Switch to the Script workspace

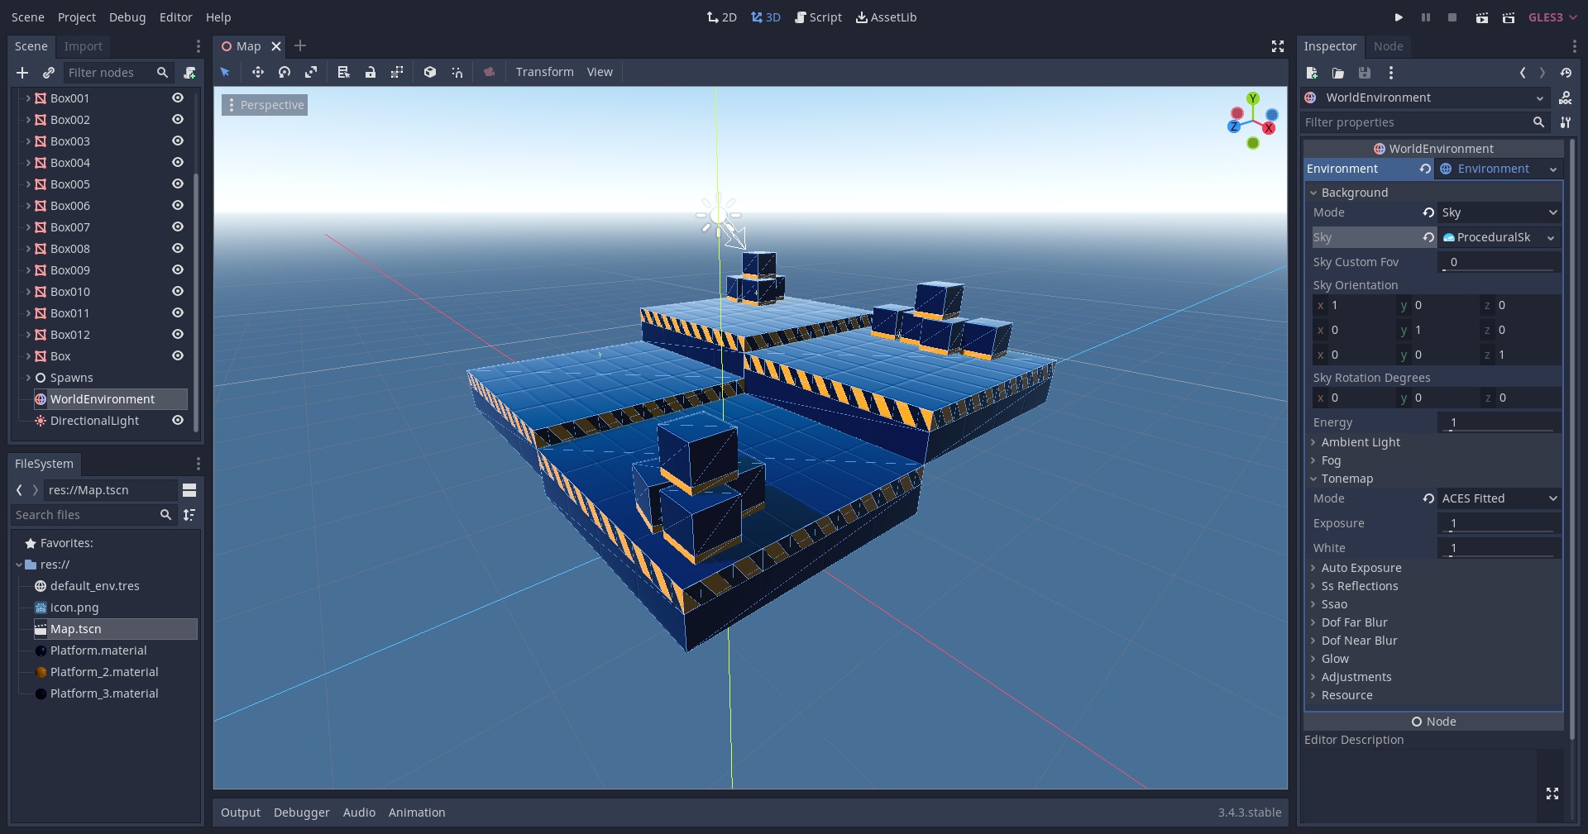818,17
